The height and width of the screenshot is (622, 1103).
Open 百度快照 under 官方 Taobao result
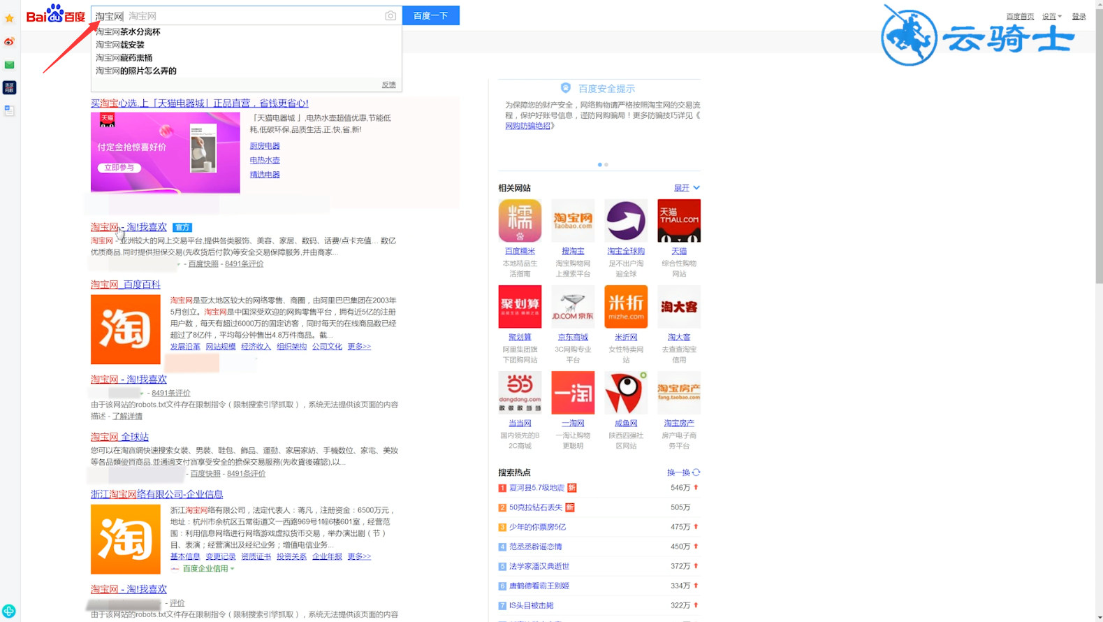(203, 264)
